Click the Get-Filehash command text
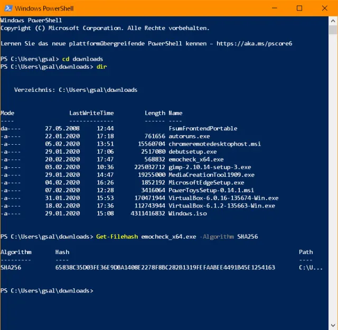Viewport: 338px width, 330px height. pyautogui.click(x=117, y=237)
